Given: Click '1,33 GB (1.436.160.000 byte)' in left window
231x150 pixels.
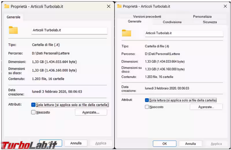Looking at the screenshot, I should coord(54,70).
